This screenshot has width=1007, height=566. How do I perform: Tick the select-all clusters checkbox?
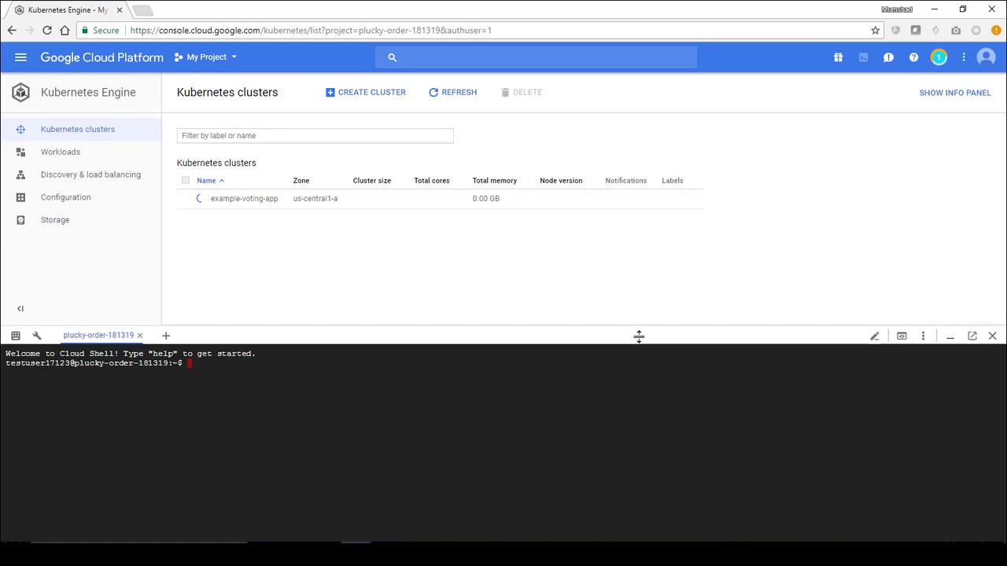tap(186, 180)
